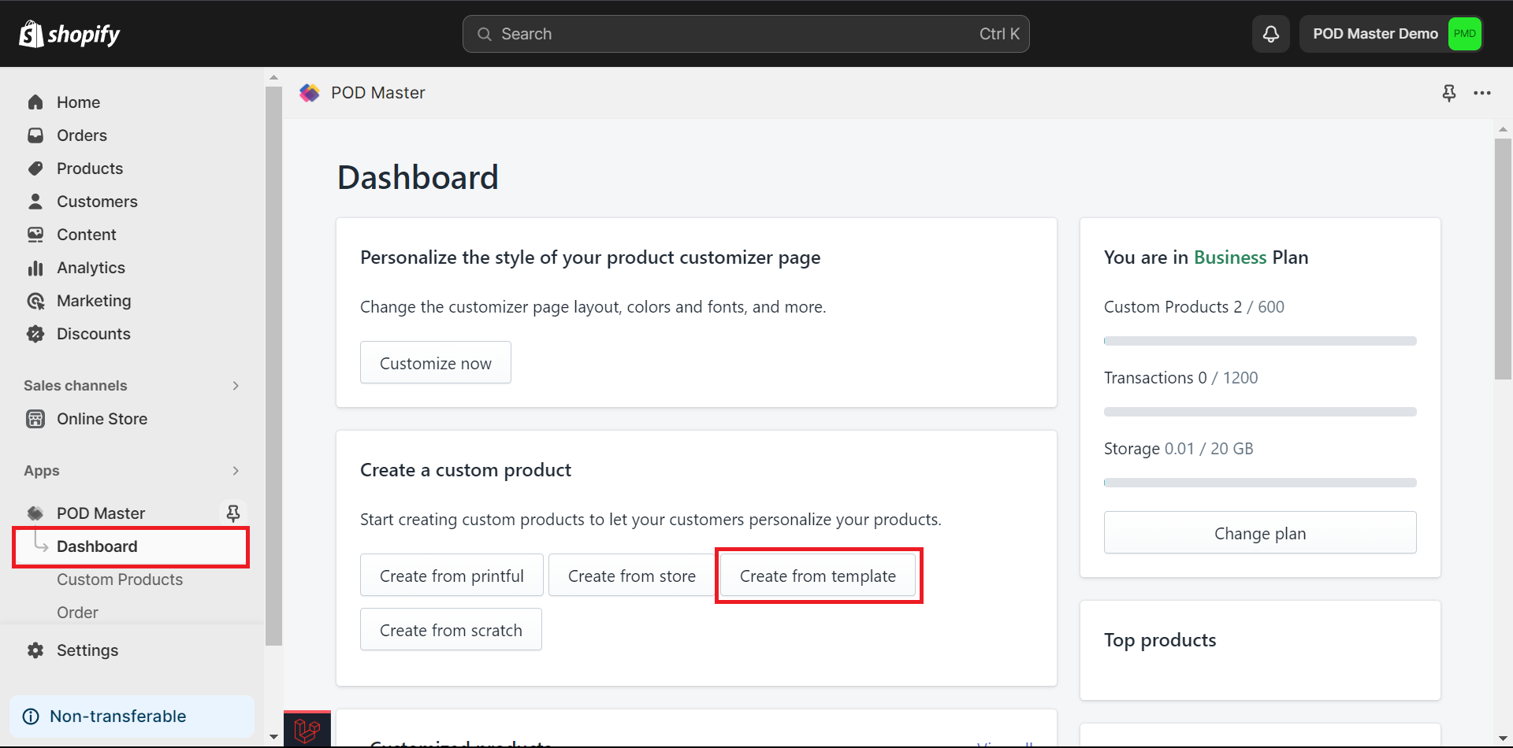Click the search magnifier icon
The image size is (1513, 748).
[x=485, y=34]
